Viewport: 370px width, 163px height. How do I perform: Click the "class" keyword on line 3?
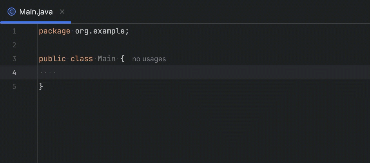(x=81, y=59)
